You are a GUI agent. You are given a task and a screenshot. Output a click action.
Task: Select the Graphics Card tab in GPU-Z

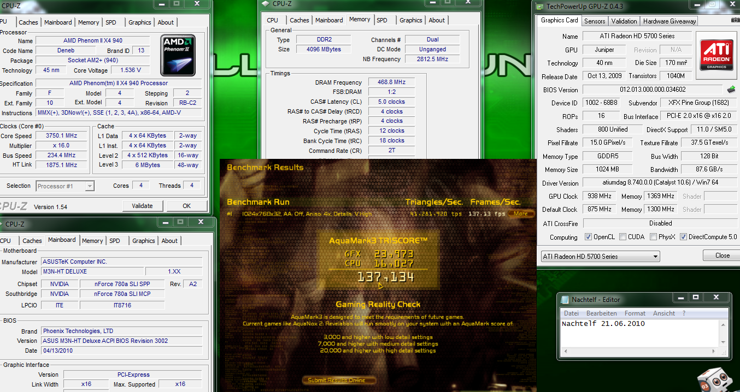[x=559, y=20]
